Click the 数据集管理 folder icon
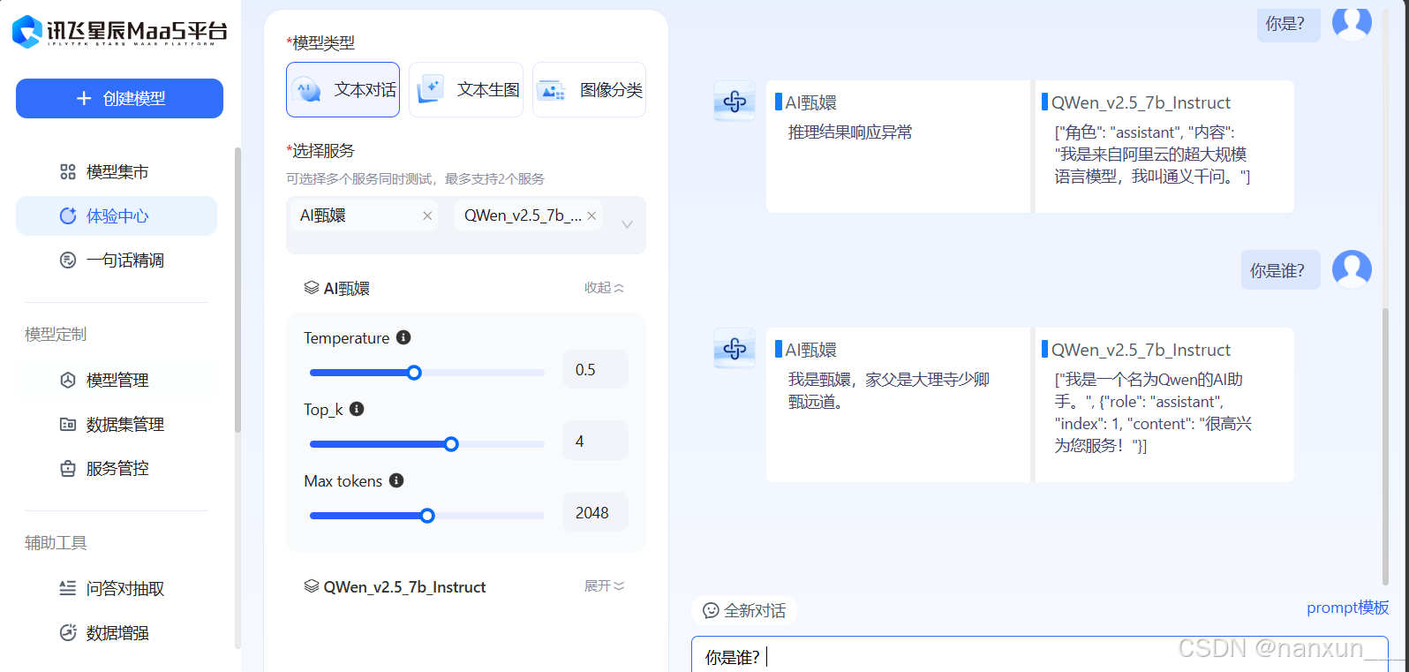The image size is (1409, 672). 68,424
